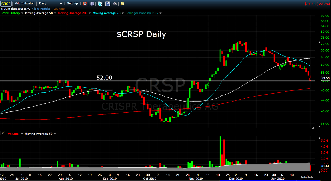Expand Moving Average 50 dropdown in price legend
The height and width of the screenshot is (181, 331).
[x=55, y=13]
